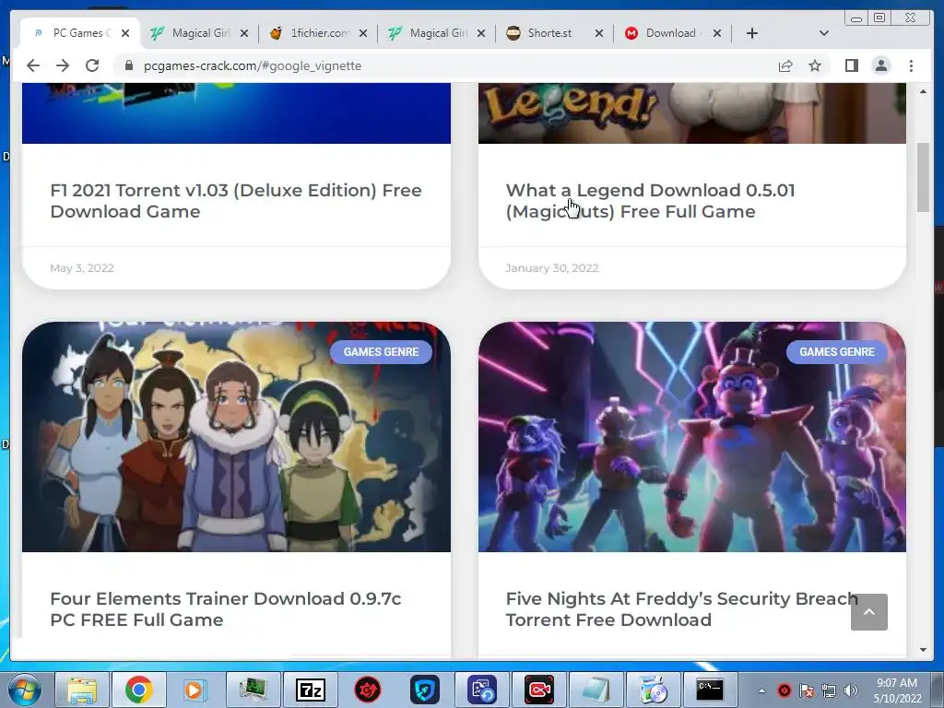Click the volume speaker tray icon
This screenshot has width=944, height=708.
(851, 690)
